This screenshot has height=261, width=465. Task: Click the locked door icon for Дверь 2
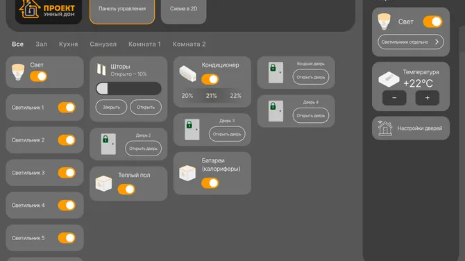tap(108, 144)
